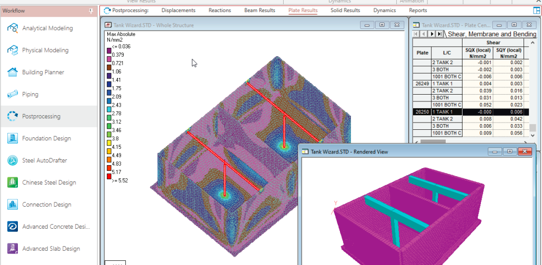Click the SQX (local) column header

(x=478, y=53)
